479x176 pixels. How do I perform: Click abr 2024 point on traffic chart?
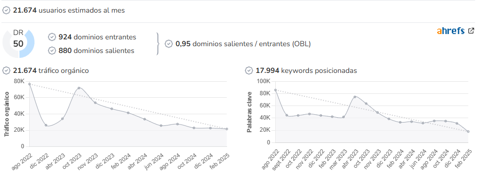[144, 119]
